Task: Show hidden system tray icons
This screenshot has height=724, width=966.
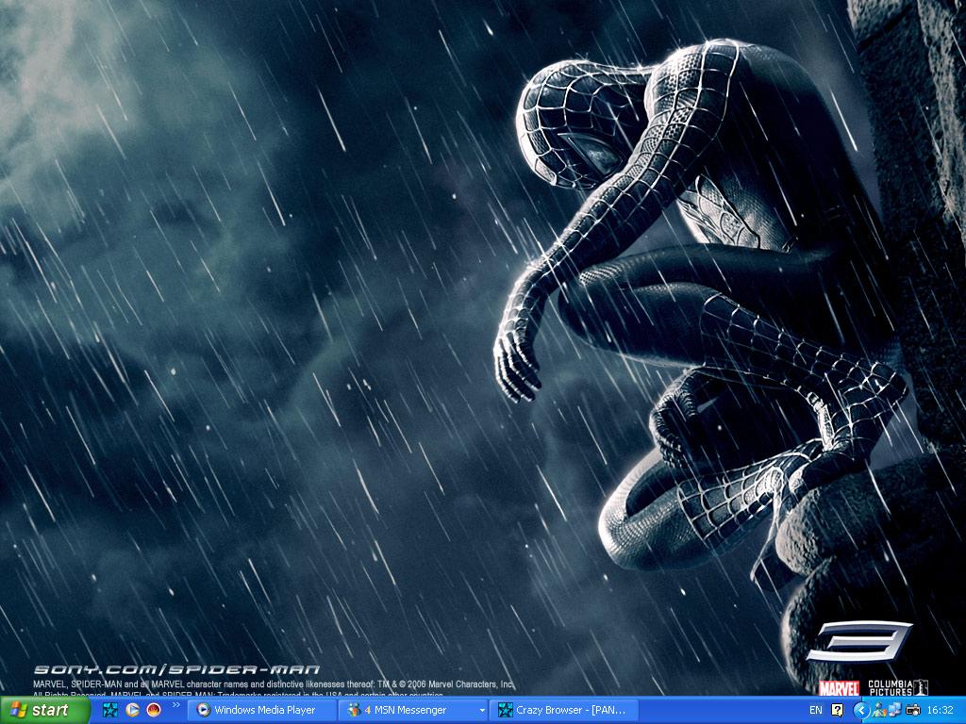Action: pos(861,711)
